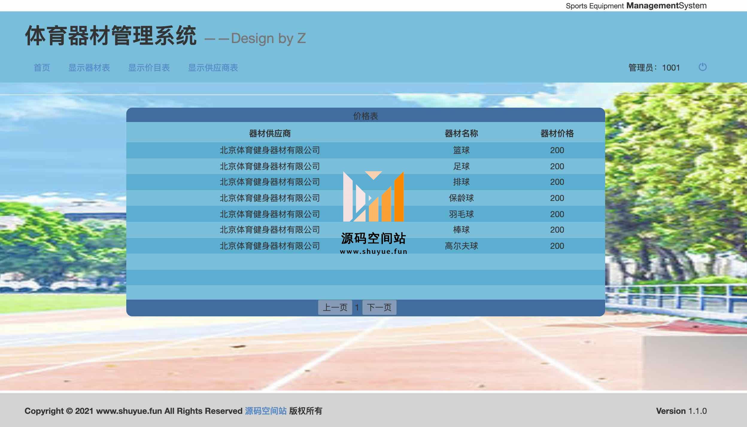Open the 显示供应商表 menu item

tap(213, 68)
